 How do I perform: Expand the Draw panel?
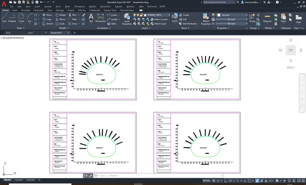pyautogui.click(x=21, y=28)
